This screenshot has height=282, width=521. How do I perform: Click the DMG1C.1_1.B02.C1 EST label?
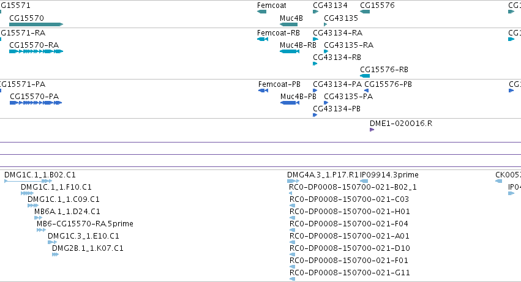[40, 175]
